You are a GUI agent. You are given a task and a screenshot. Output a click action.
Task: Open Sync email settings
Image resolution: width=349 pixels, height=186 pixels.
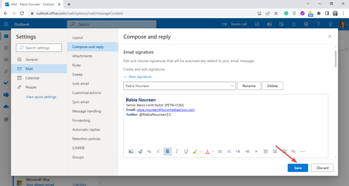tap(93, 102)
